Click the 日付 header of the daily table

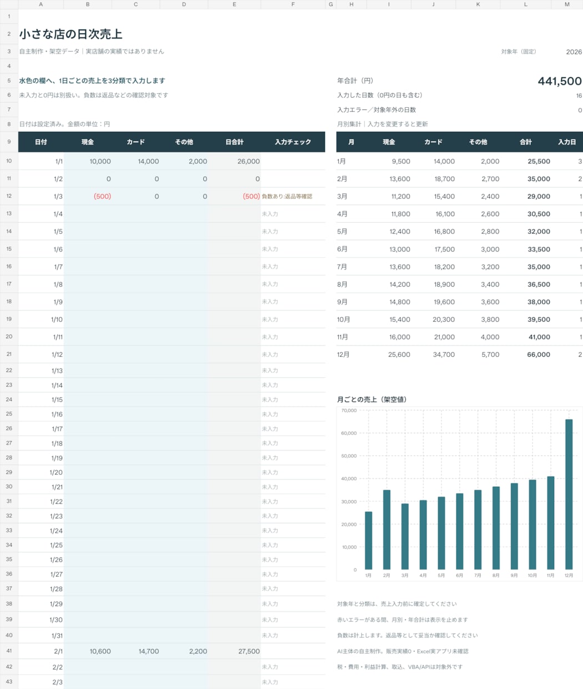click(41, 142)
